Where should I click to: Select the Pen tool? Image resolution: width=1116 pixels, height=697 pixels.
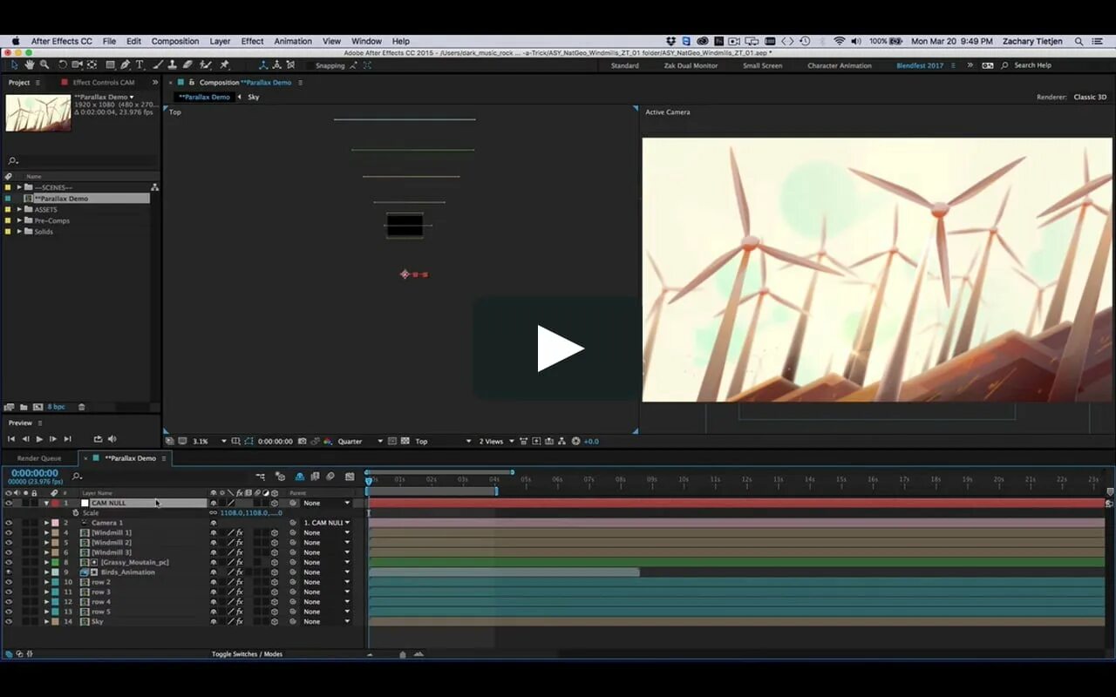(x=126, y=65)
